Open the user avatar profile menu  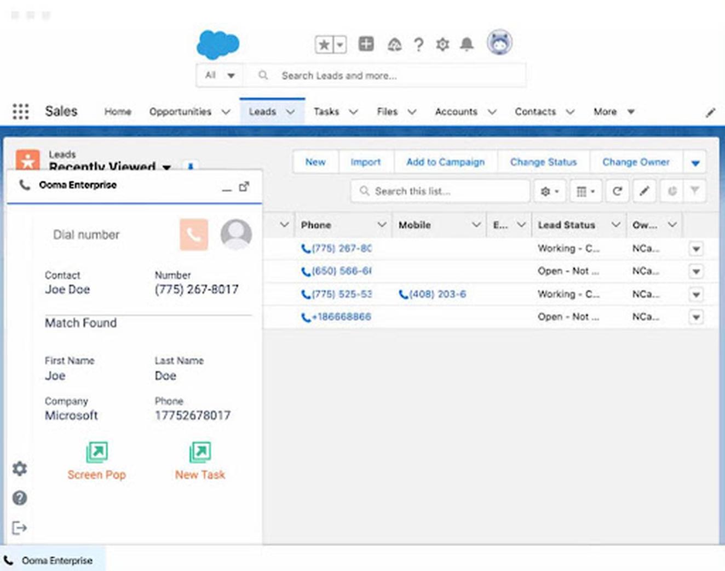(x=499, y=43)
